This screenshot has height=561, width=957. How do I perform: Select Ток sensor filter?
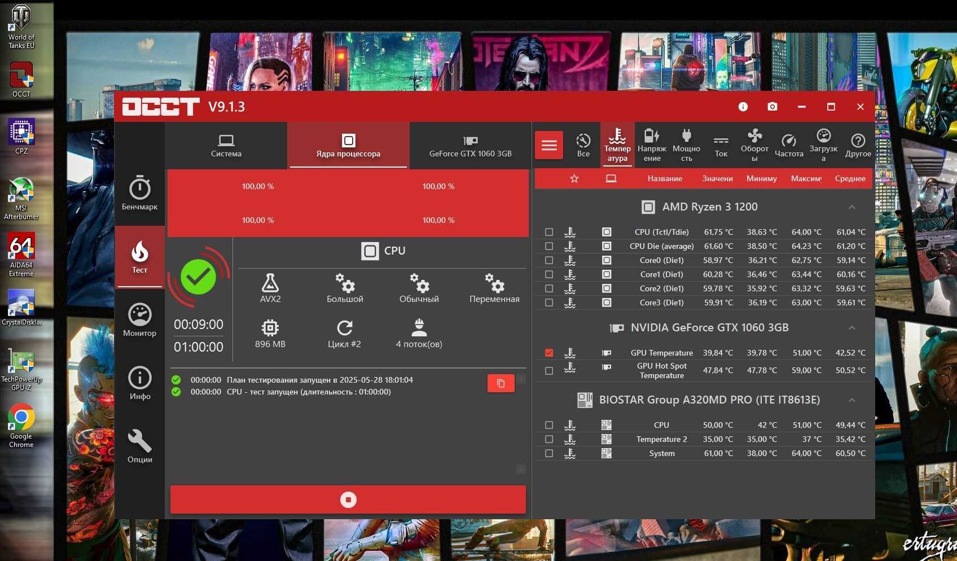pyautogui.click(x=721, y=146)
